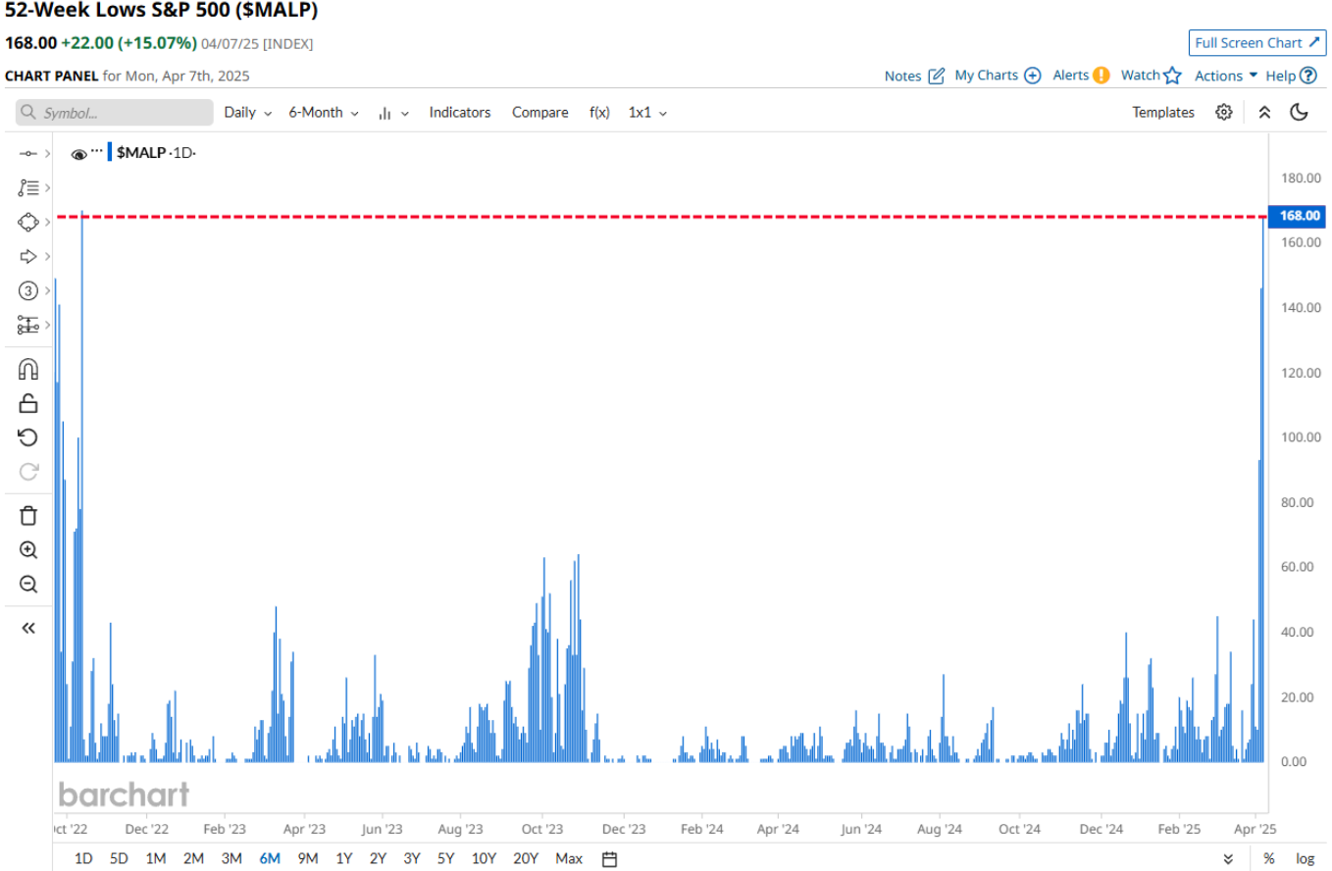
Task: Toggle percent scale on the axis
Action: pos(1268,859)
